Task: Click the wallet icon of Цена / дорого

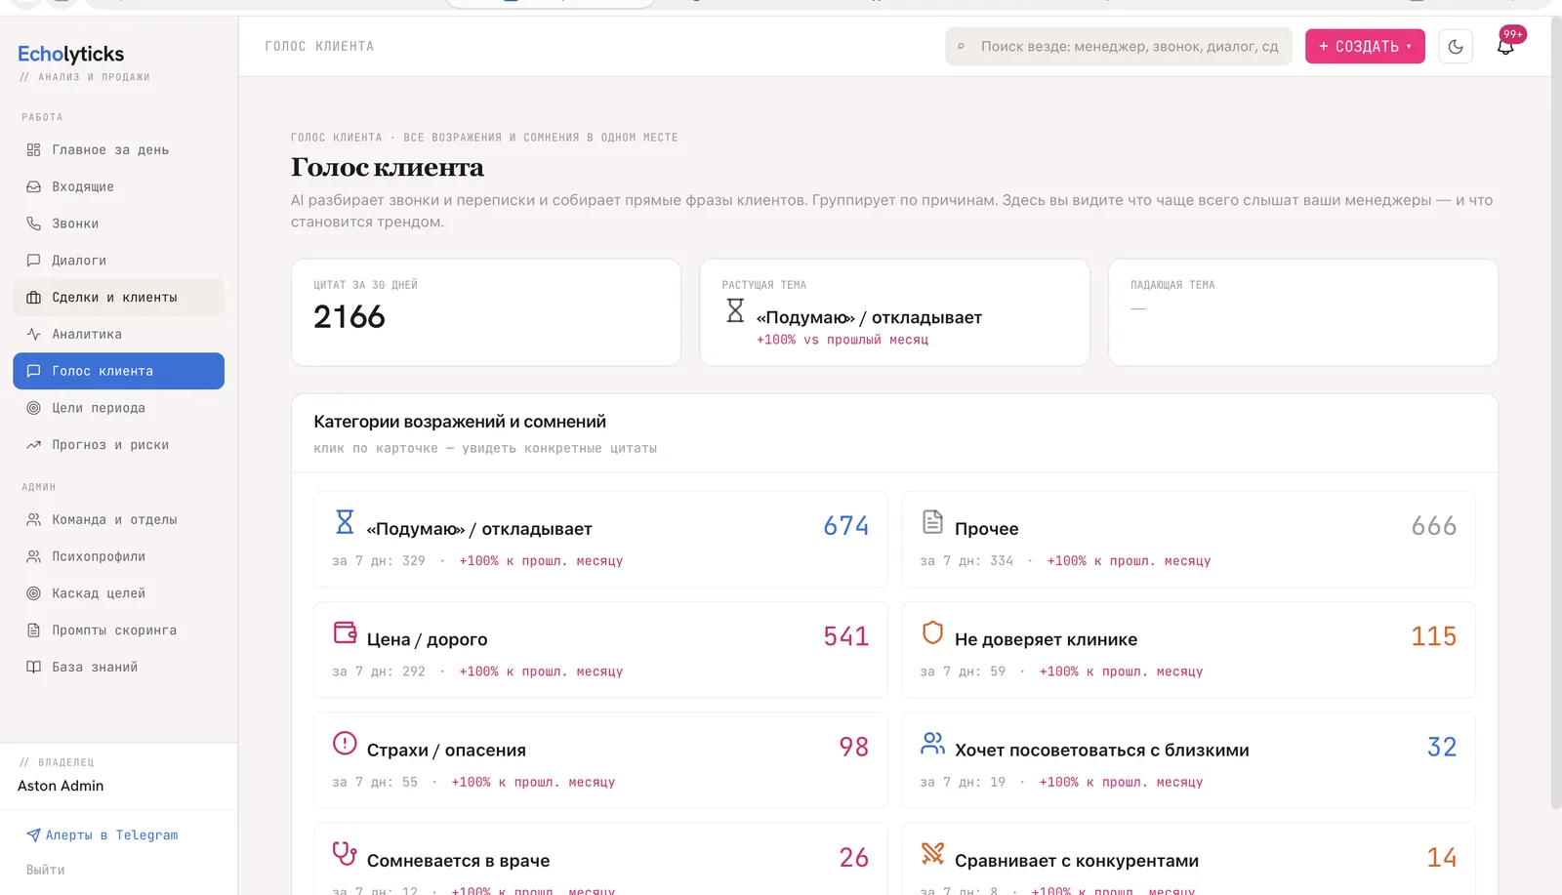Action: pyautogui.click(x=345, y=632)
